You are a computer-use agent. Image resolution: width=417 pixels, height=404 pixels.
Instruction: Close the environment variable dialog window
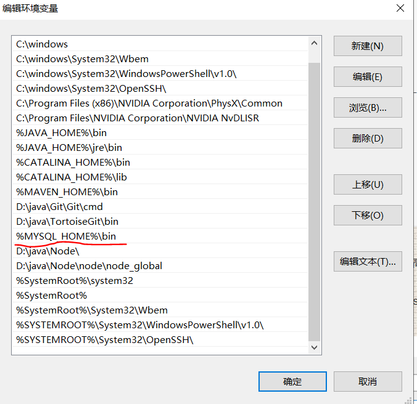400,9
